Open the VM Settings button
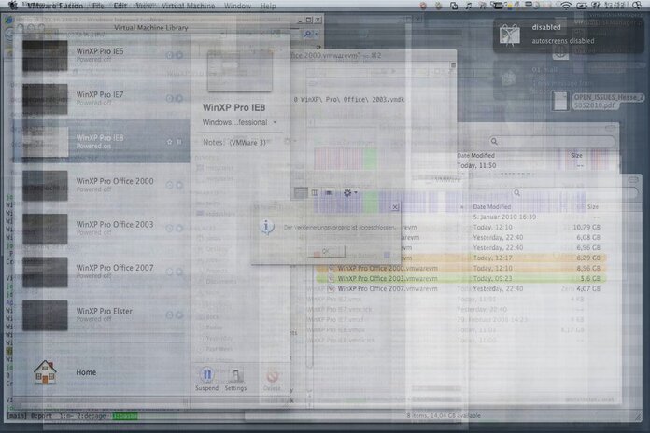650x433 pixels. 235,379
